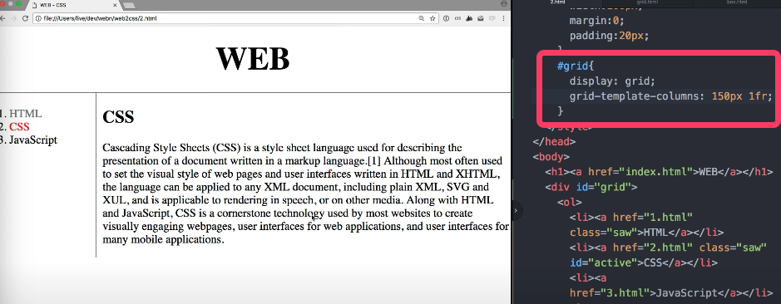Open the mail envelope extension icon
This screenshot has height=304, width=781.
[481, 18]
